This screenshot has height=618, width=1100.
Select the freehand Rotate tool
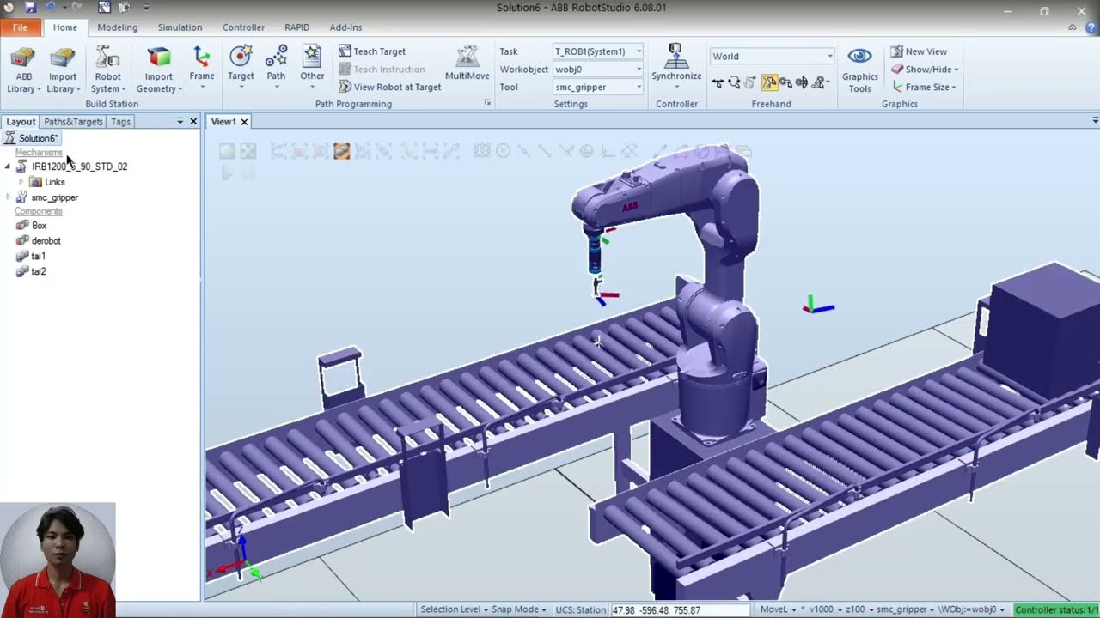point(734,82)
